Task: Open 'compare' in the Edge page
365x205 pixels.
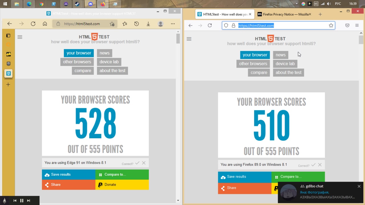Action: tap(83, 71)
